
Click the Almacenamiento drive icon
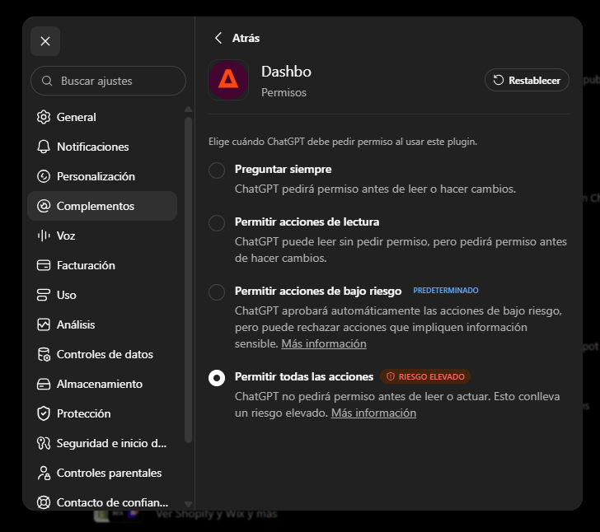coord(44,384)
